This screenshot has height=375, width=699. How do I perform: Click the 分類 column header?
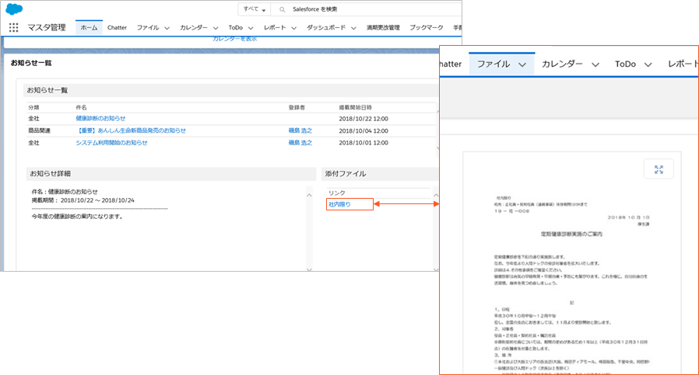[33, 107]
